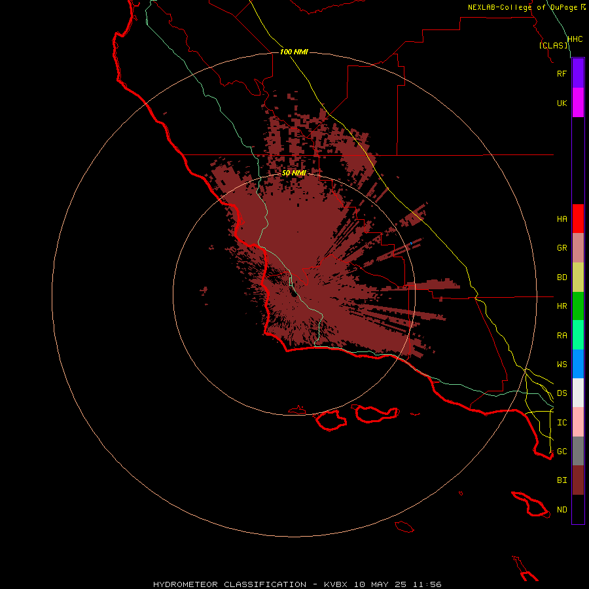Click the BI legend label
Image resolution: width=589 pixels, height=589 pixels.
(562, 480)
